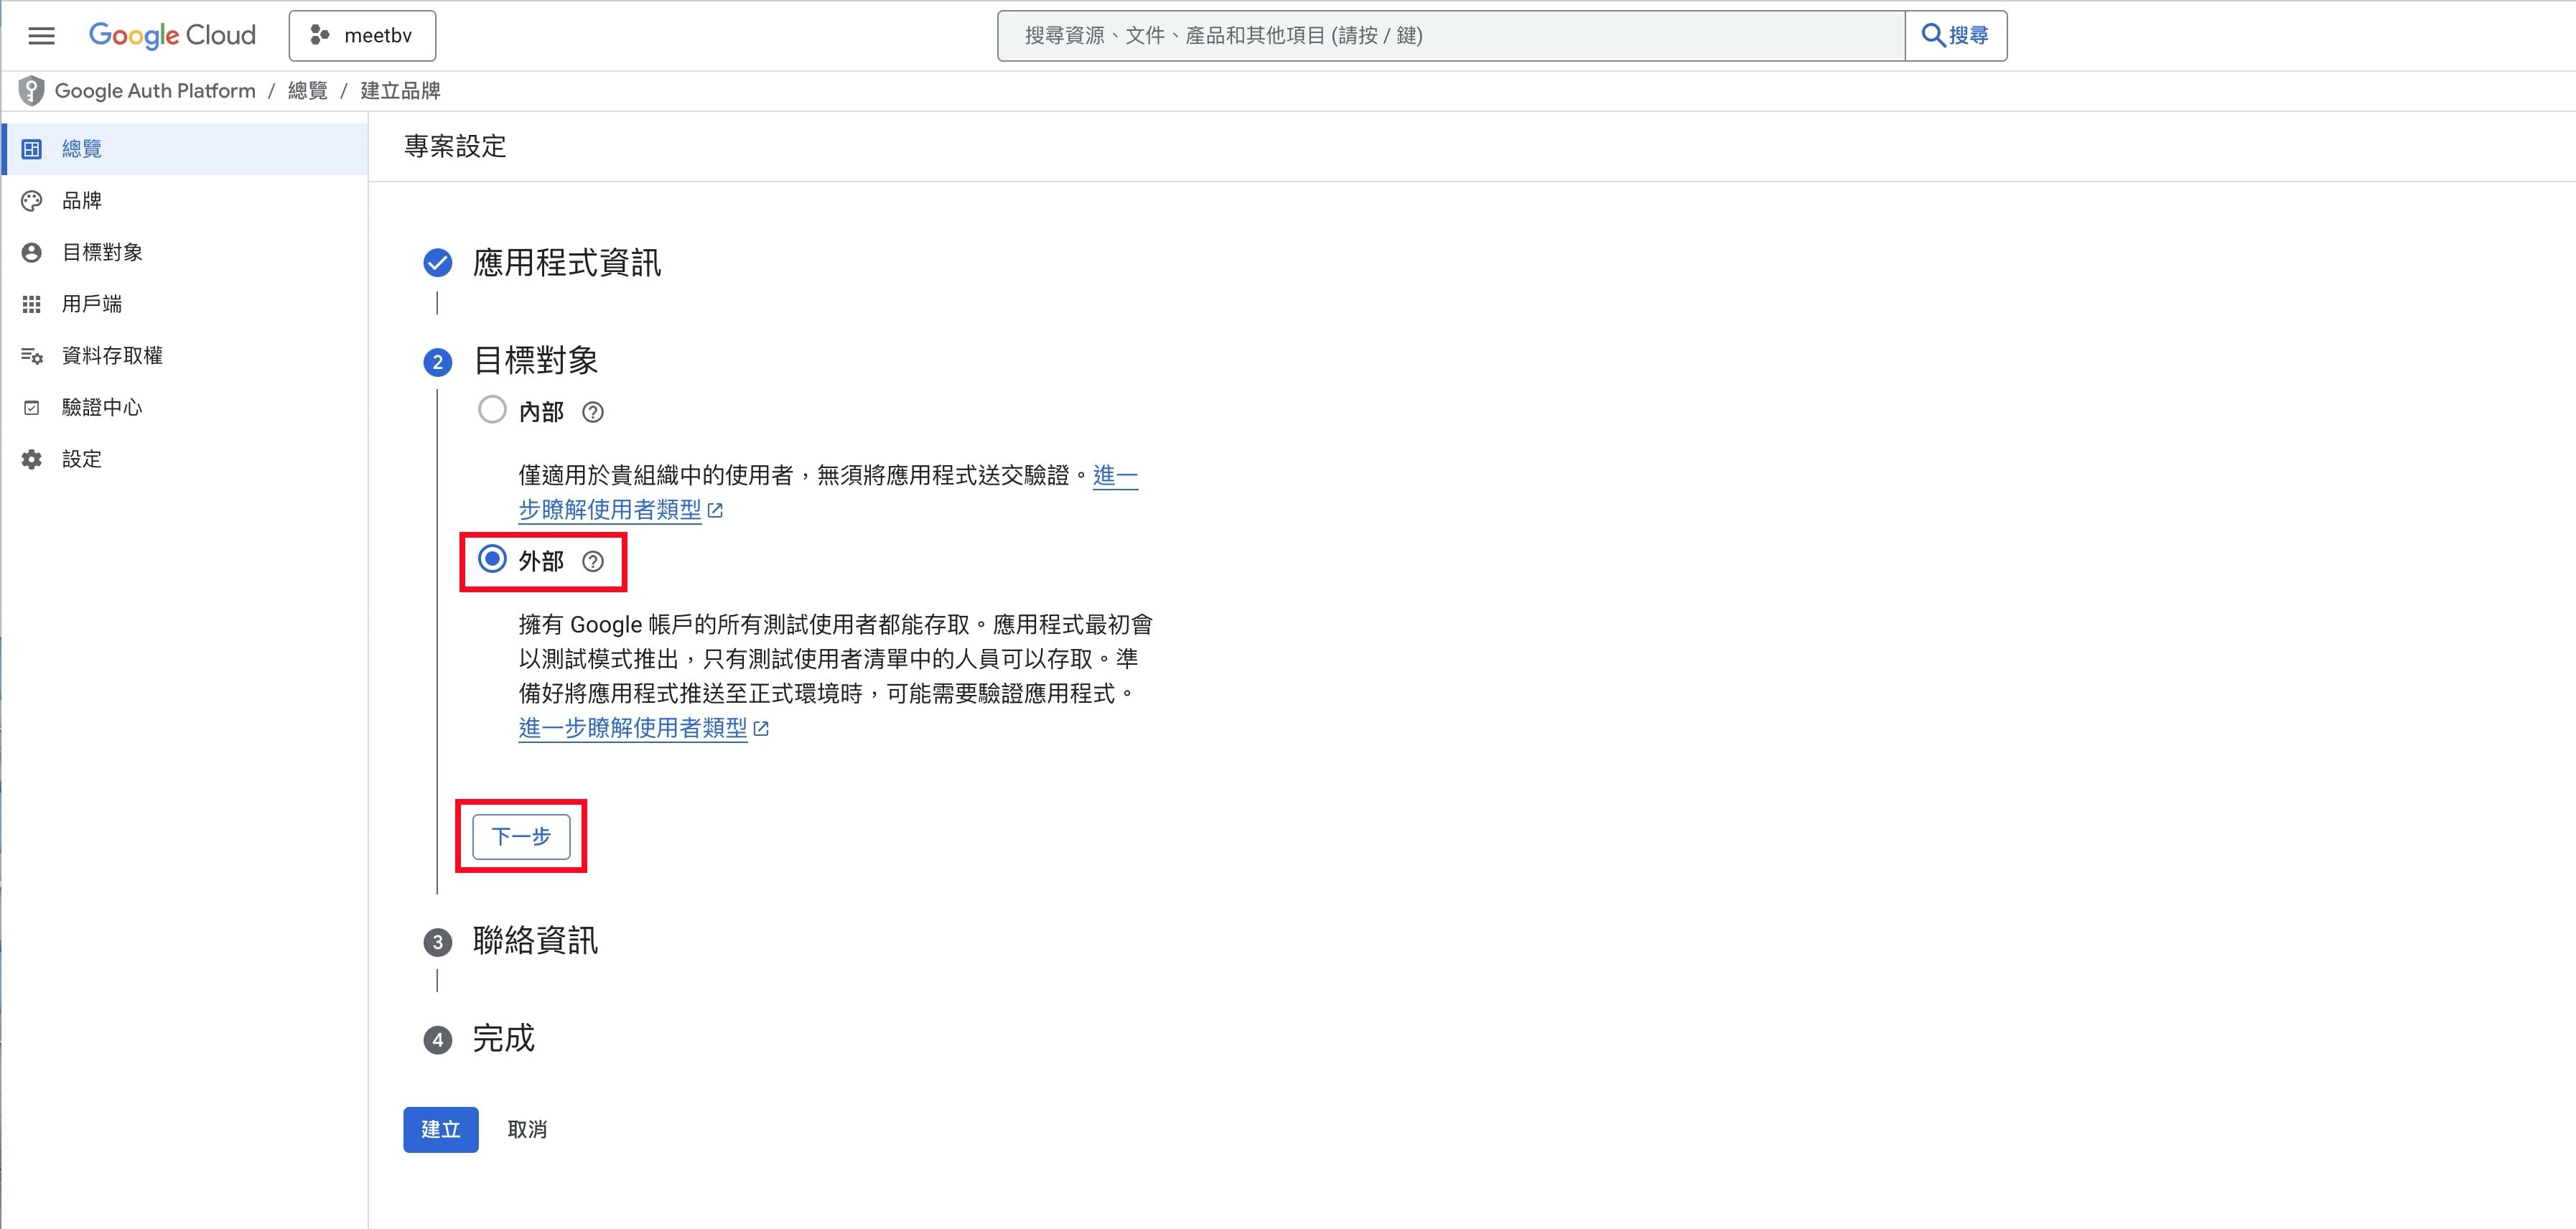This screenshot has width=2576, height=1229.
Task: Select the 內部 radio button
Action: point(492,410)
